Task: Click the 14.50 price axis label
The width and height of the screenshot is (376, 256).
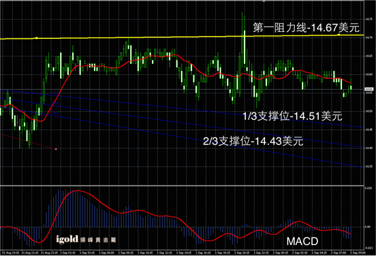Action: tap(369, 111)
